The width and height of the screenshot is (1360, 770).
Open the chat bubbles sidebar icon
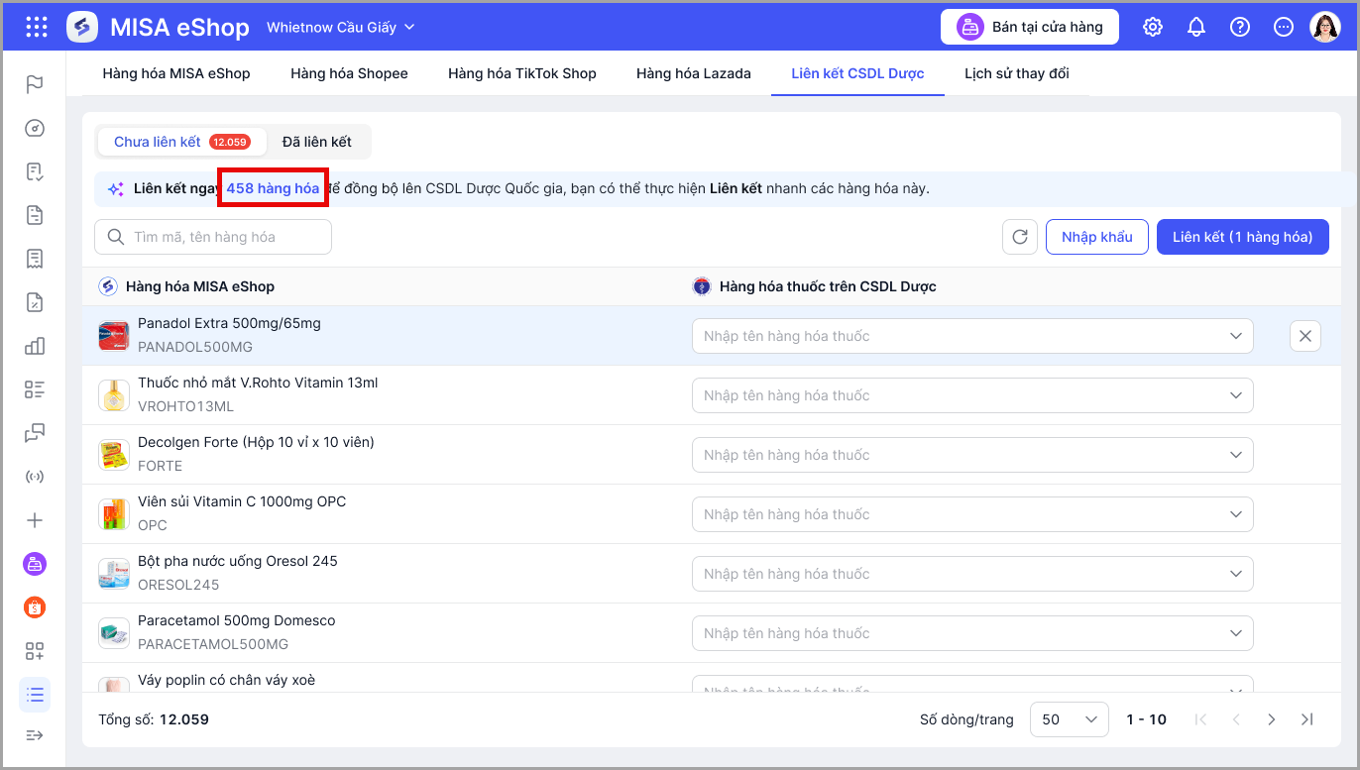(x=35, y=433)
